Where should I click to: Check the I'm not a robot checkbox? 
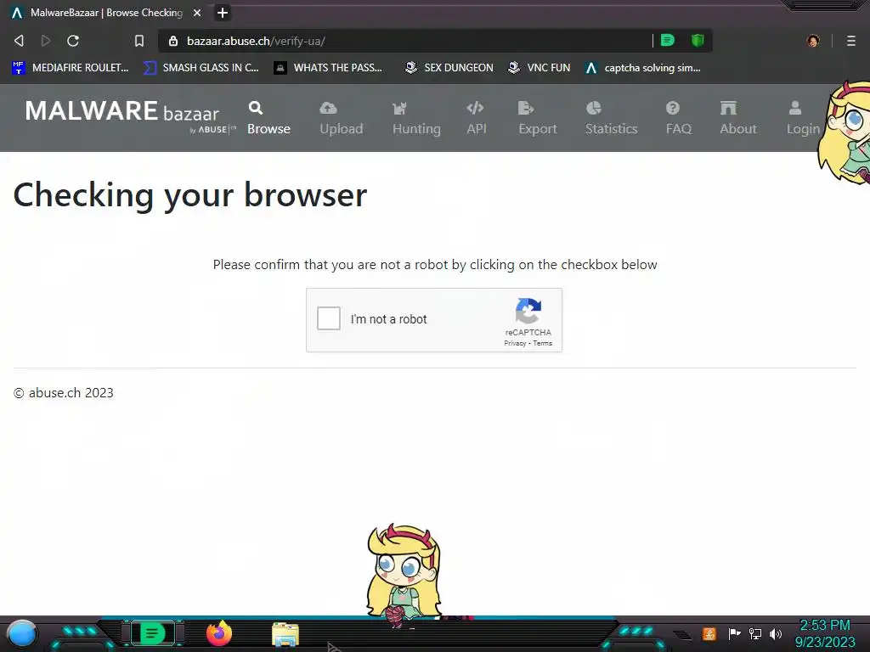pyautogui.click(x=329, y=319)
